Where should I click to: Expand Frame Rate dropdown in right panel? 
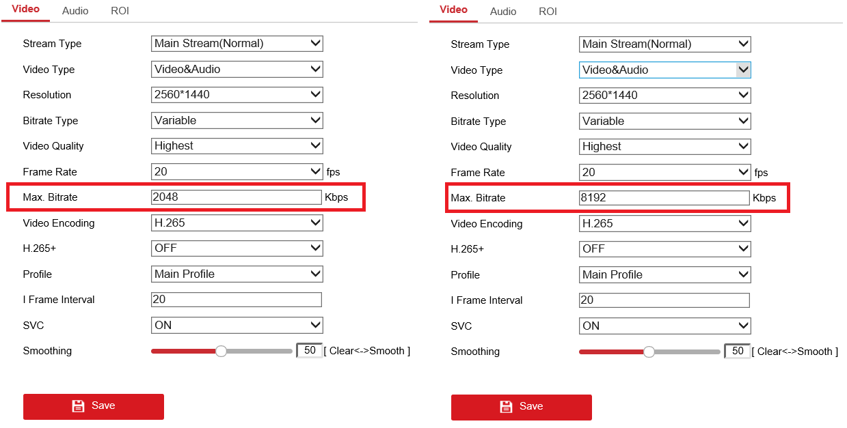664,172
